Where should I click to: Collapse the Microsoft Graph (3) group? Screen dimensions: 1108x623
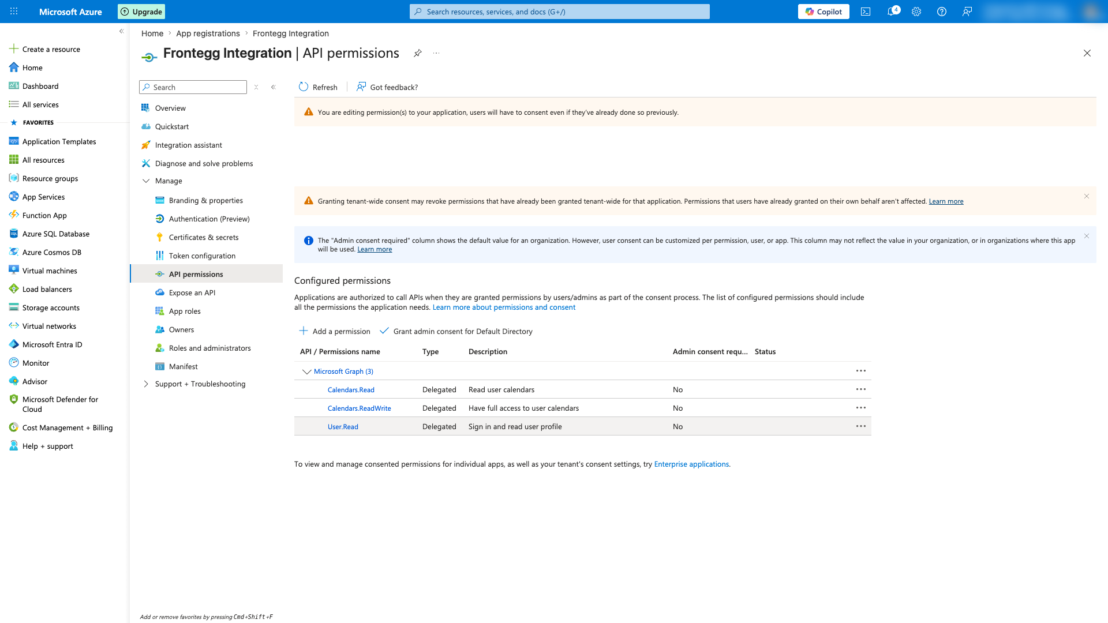306,371
